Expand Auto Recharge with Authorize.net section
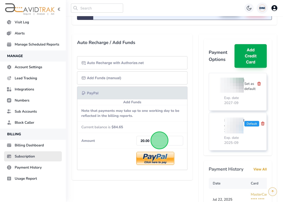The image size is (283, 202). pyautogui.click(x=132, y=63)
